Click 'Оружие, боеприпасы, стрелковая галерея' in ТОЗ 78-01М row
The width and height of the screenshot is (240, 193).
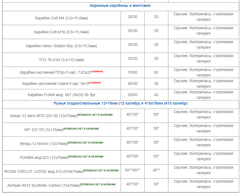tap(203, 58)
